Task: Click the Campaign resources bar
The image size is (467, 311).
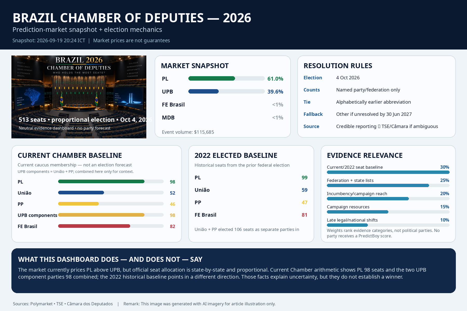Action: point(388,212)
